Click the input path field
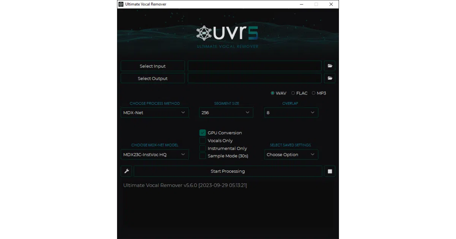The width and height of the screenshot is (456, 239). [x=255, y=66]
